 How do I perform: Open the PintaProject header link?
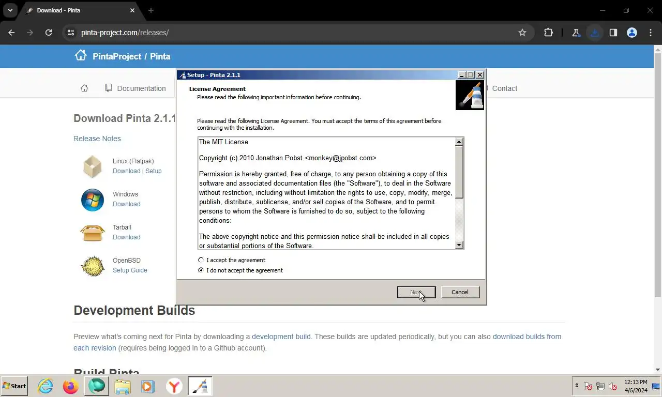[117, 56]
